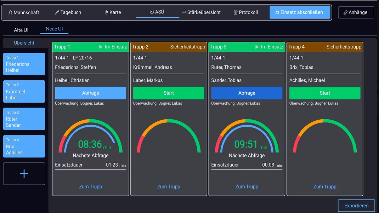Open the Stärkeübersicht tab

coord(201,12)
